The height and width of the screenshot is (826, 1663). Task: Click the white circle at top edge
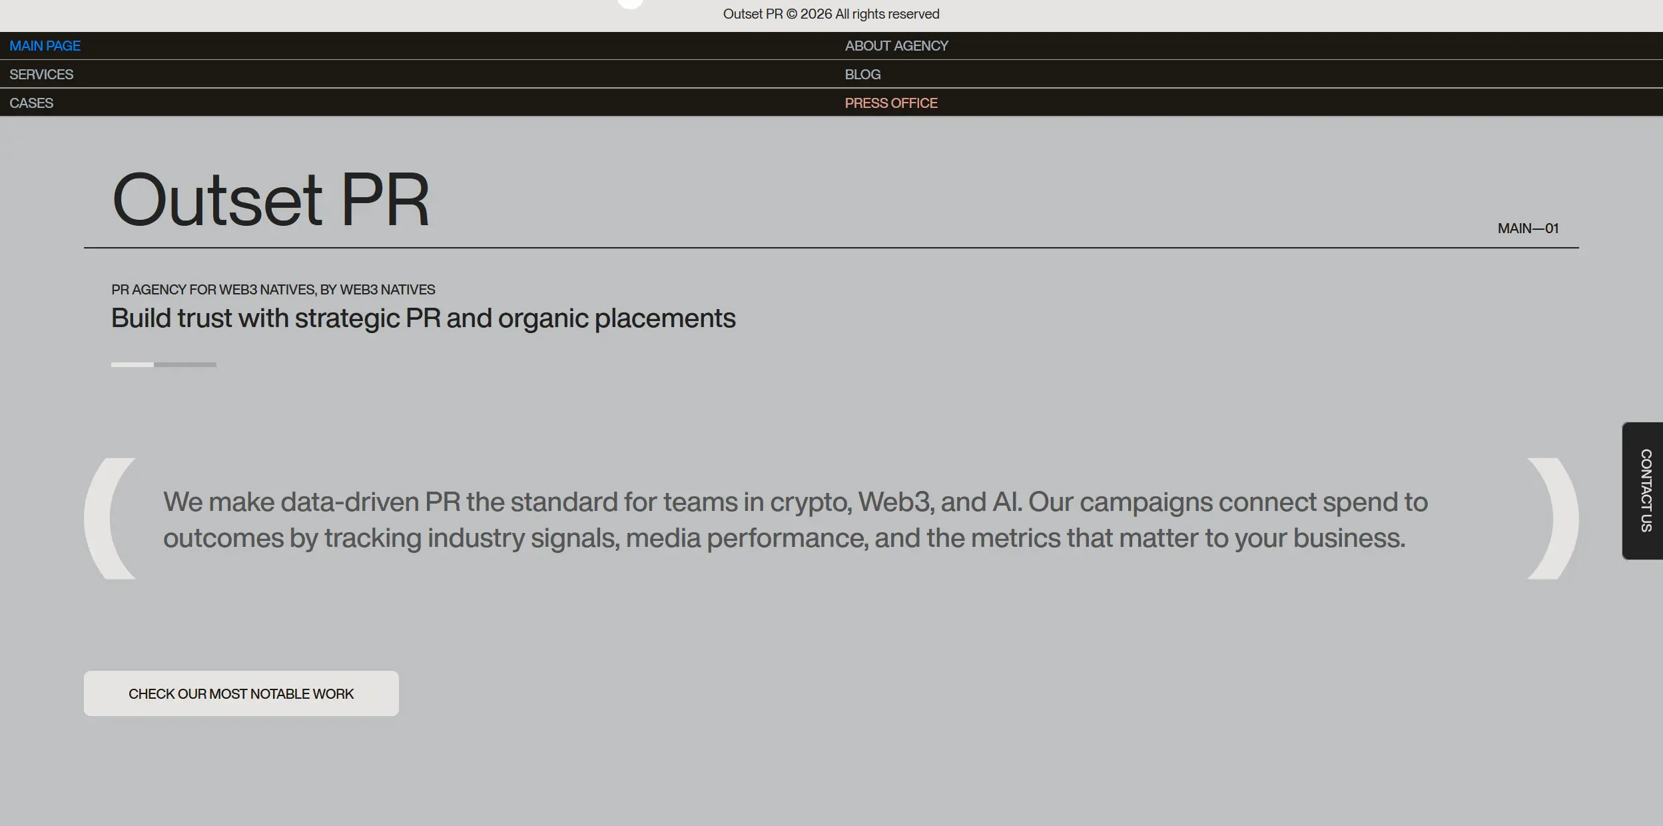[630, 3]
